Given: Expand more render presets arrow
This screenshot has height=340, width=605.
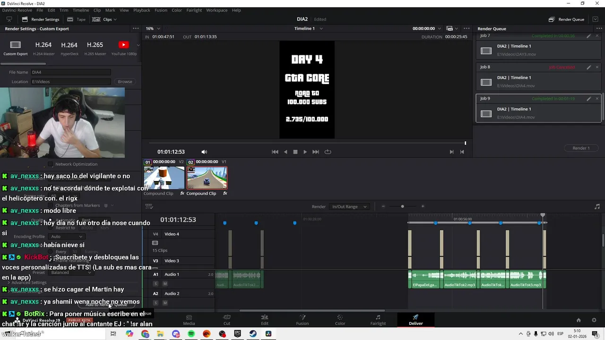Looking at the screenshot, I should (138, 45).
